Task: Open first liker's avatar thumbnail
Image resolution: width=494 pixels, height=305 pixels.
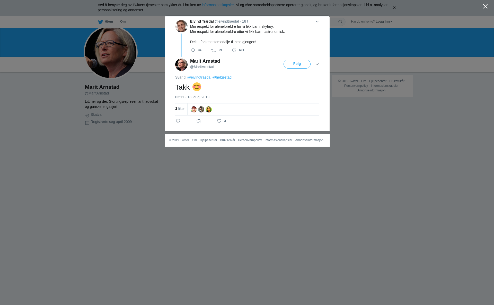Action: (194, 109)
